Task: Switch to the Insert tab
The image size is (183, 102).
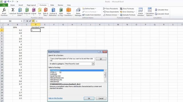Action: (x=21, y=5)
